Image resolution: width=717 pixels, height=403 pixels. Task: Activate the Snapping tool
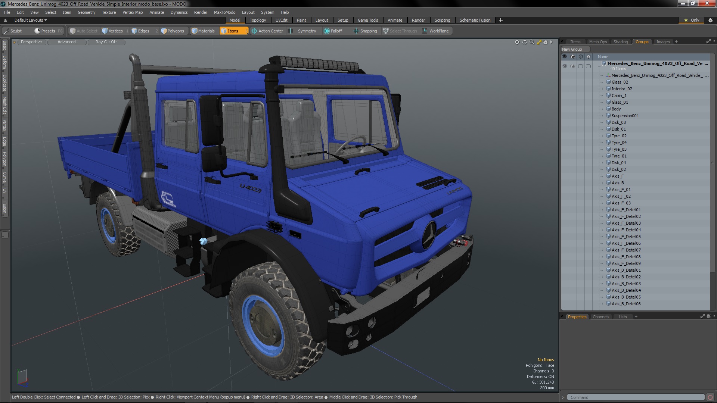365,31
